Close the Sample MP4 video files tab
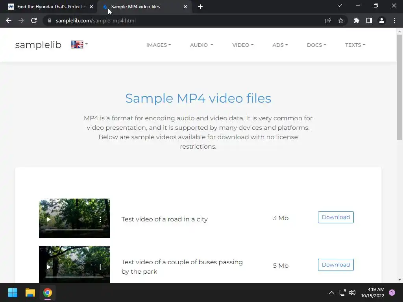 tap(185, 7)
